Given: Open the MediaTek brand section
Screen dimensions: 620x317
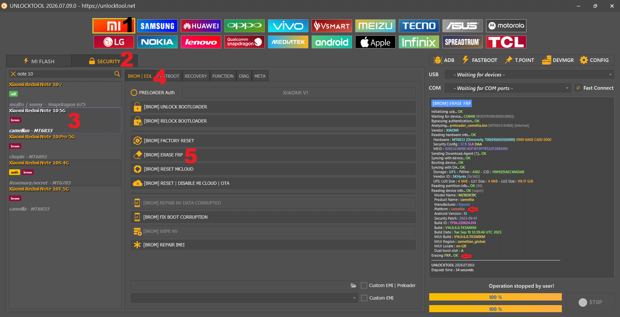Looking at the screenshot, I should [x=288, y=42].
